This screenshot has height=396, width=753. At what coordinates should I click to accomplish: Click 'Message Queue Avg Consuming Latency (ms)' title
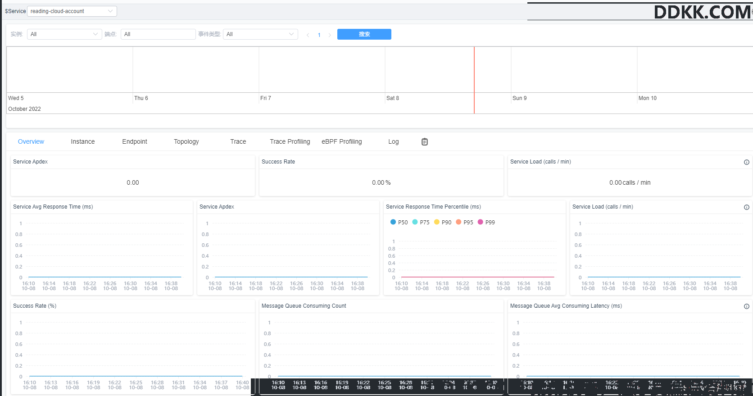[566, 306]
